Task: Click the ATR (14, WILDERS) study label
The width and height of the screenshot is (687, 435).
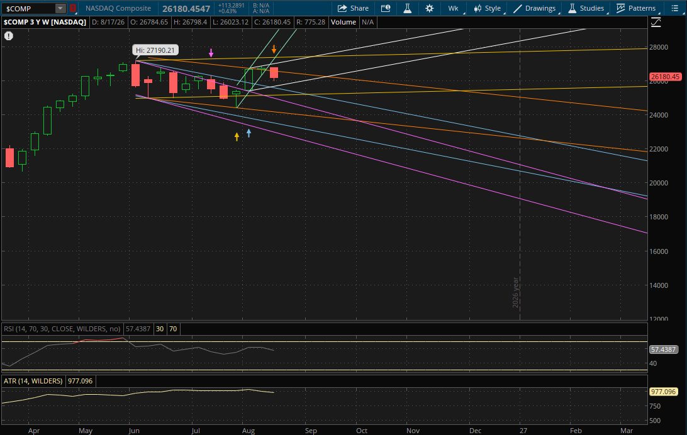Action: pos(33,381)
